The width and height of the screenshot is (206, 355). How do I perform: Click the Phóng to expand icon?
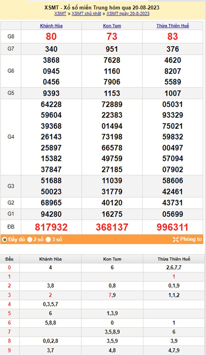tap(176, 240)
